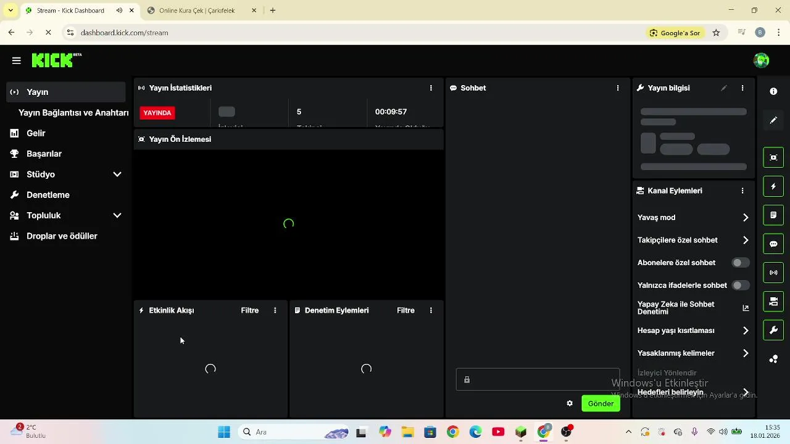Expand Yasaklanmış kelimeler options
This screenshot has height=444, width=790.
coord(746,353)
